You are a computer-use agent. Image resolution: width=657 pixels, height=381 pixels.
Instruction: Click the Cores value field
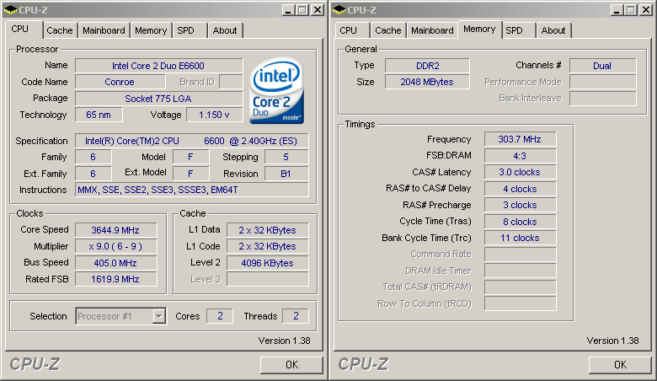(220, 316)
